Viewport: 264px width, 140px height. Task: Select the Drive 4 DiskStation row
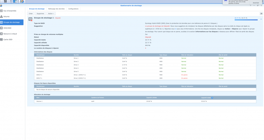click(145, 68)
